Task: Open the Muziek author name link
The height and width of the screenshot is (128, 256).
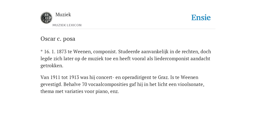Action: (x=63, y=14)
